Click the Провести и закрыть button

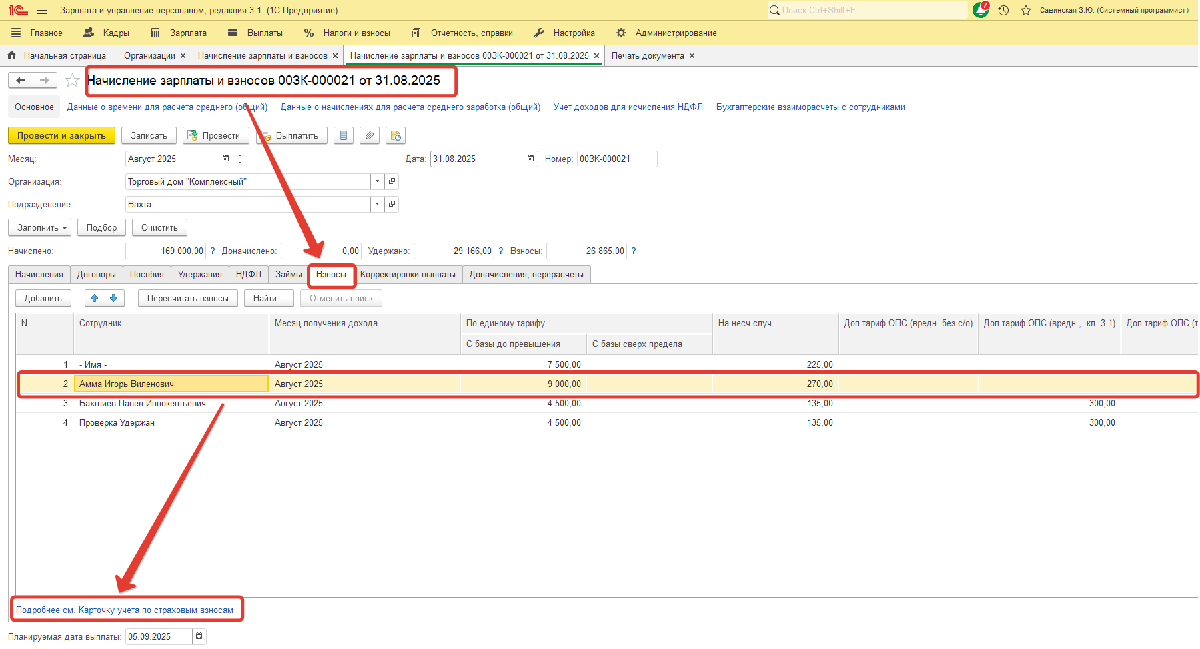(x=61, y=136)
